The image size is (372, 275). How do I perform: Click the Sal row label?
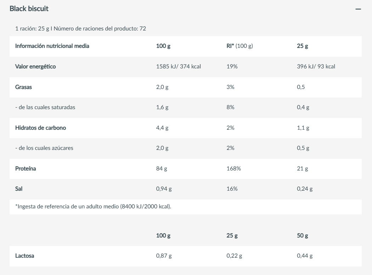point(19,189)
